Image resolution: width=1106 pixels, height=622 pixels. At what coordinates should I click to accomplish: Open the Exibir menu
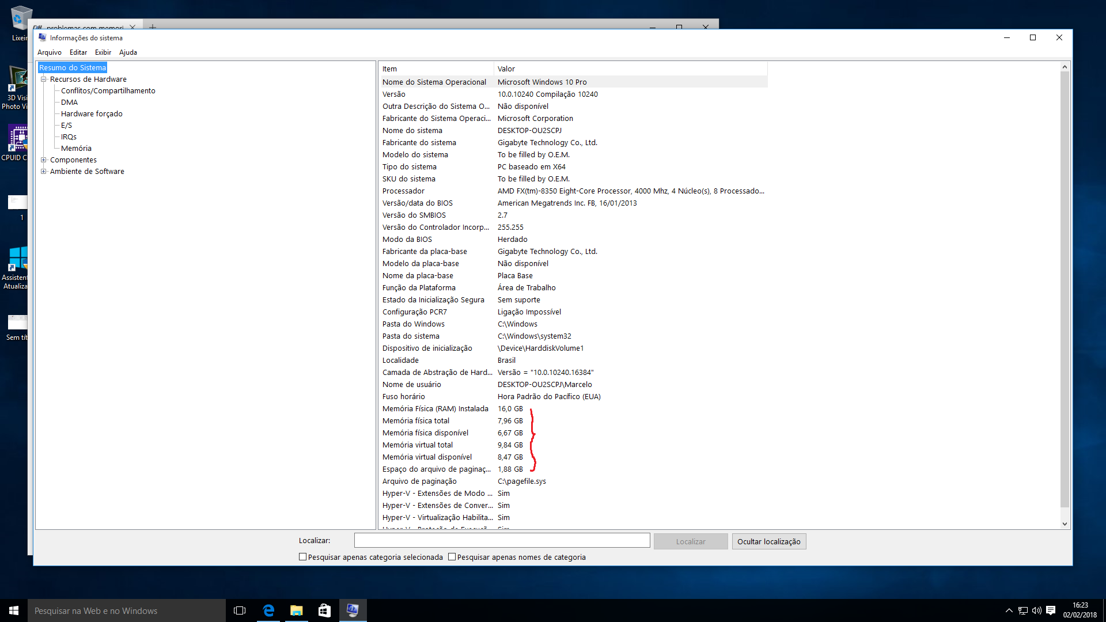103,52
